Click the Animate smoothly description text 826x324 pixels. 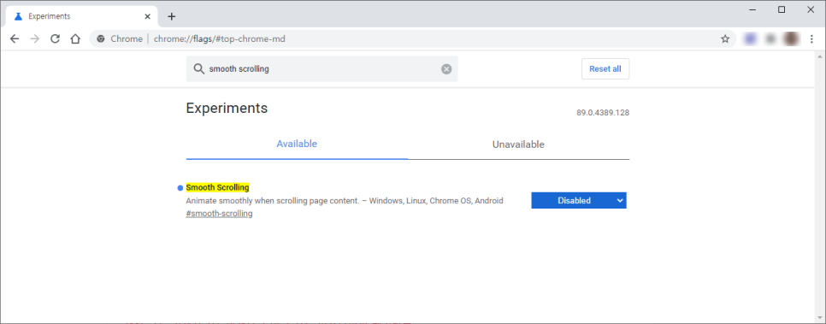point(345,201)
